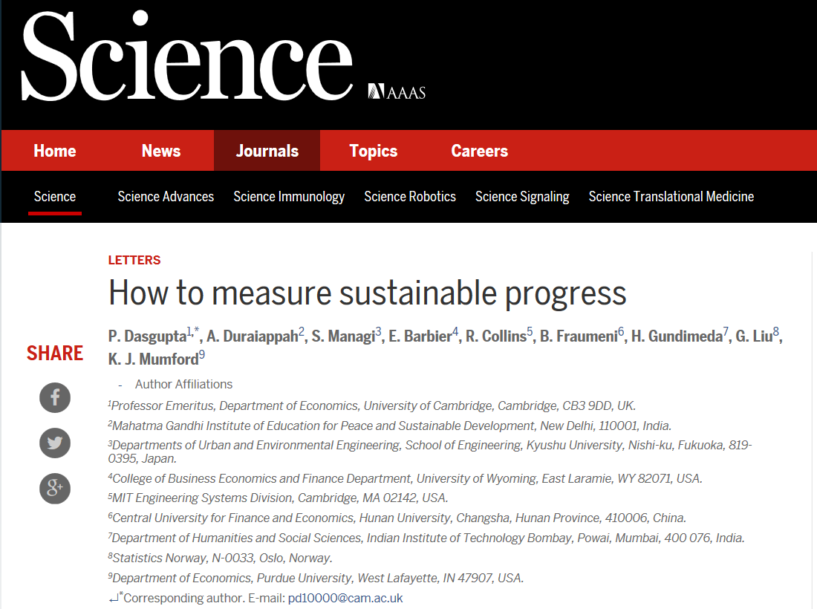
Task: Email corresponding author pd10000@cam.ac.uk
Action: click(x=345, y=599)
